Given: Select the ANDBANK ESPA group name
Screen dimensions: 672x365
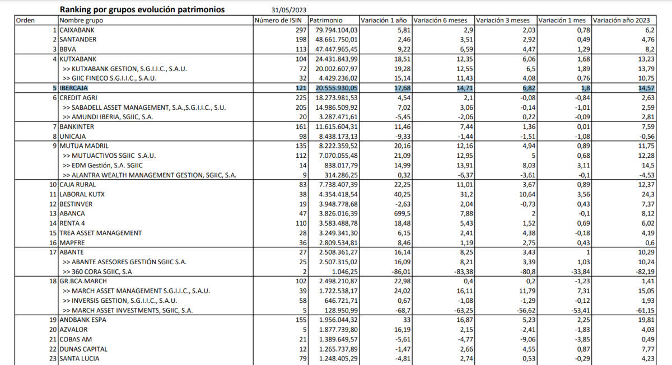Looking at the screenshot, I should [x=83, y=320].
